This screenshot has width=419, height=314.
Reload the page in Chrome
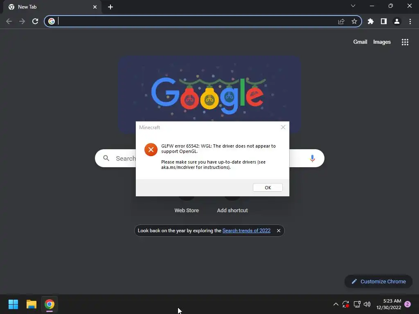click(x=35, y=21)
